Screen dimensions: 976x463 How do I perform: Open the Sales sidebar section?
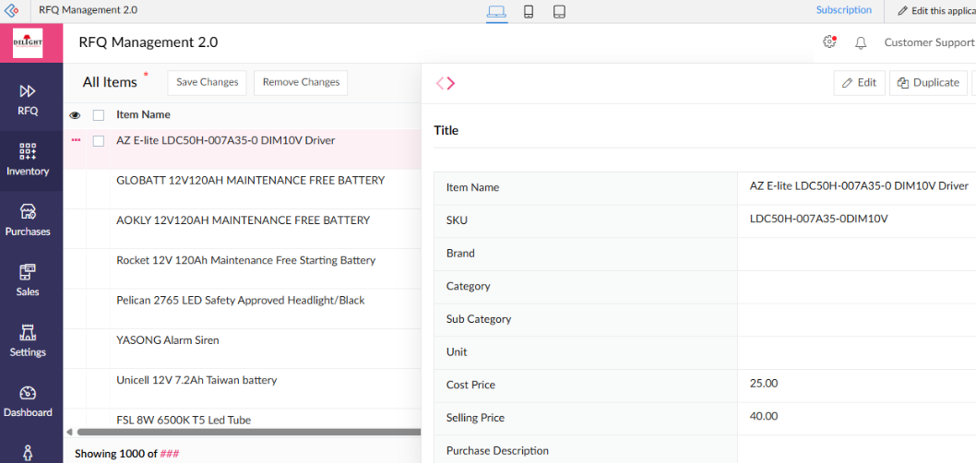[28, 280]
